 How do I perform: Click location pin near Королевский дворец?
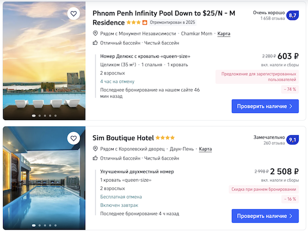95,149
